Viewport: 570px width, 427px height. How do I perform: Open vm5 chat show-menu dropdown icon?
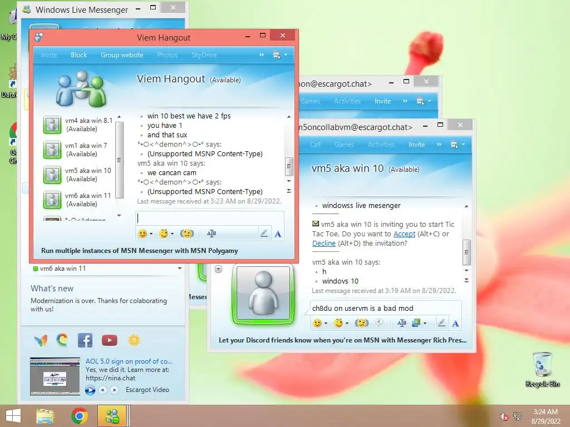click(x=458, y=145)
